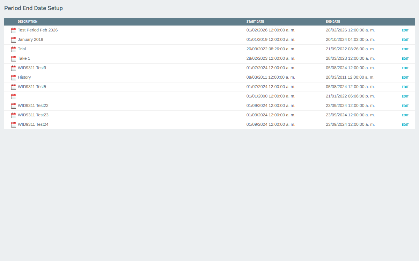
Task: Click calendar icon beside Take 1
Action: pyautogui.click(x=14, y=59)
